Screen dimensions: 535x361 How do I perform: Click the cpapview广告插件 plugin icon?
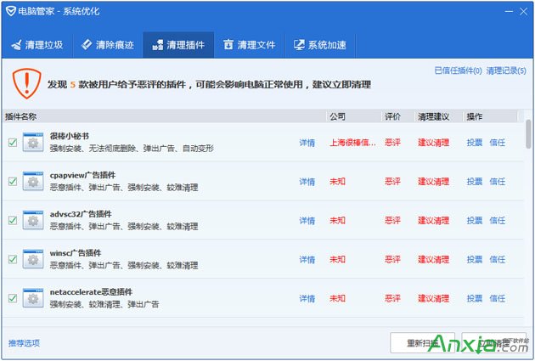33,182
